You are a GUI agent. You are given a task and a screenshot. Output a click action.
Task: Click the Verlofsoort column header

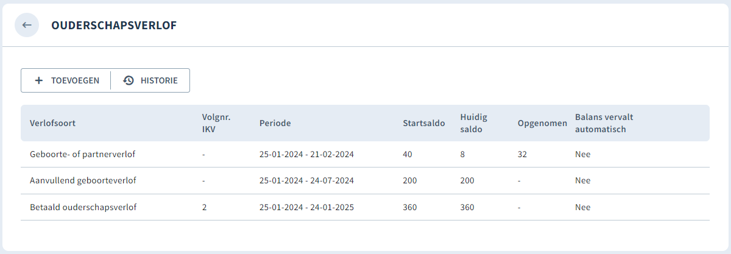[x=52, y=123]
